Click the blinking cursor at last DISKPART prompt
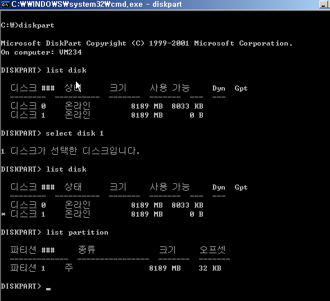Screen dimensions: 330x301 tap(48, 289)
